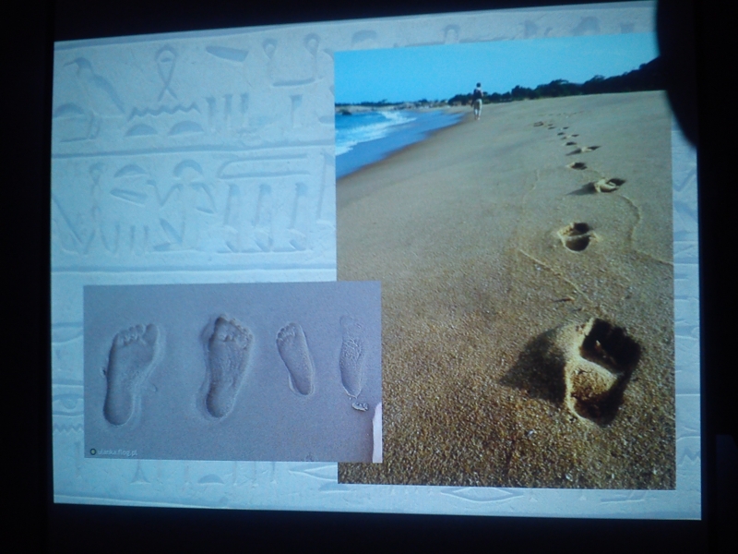Select the second footprint from the left

click(226, 366)
